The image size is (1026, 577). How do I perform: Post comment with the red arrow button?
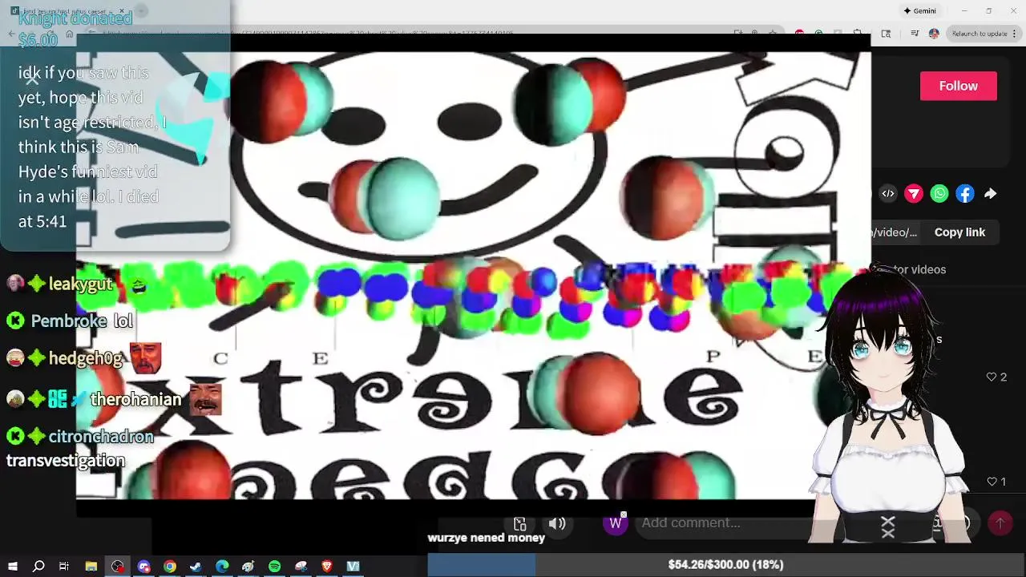(1000, 523)
